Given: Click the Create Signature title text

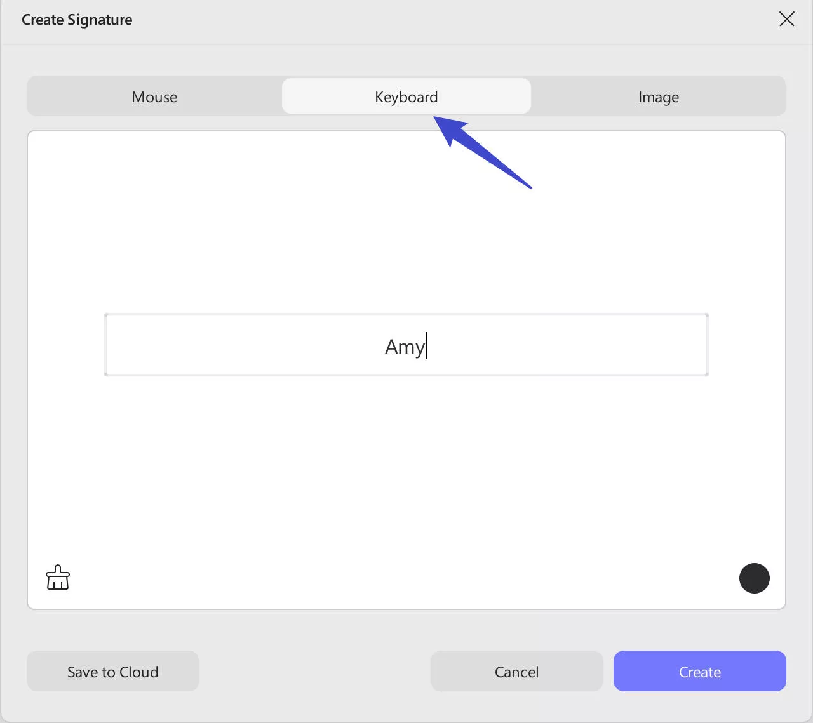Looking at the screenshot, I should (77, 20).
